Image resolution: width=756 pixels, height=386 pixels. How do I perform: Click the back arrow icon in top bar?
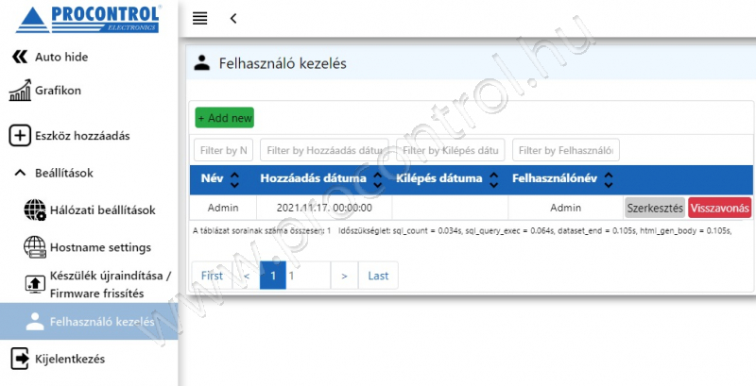pos(233,18)
